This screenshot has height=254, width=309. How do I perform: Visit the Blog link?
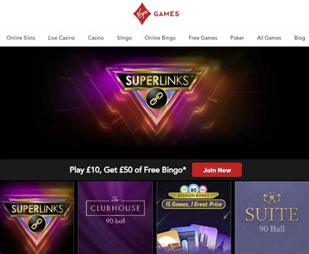click(x=300, y=38)
